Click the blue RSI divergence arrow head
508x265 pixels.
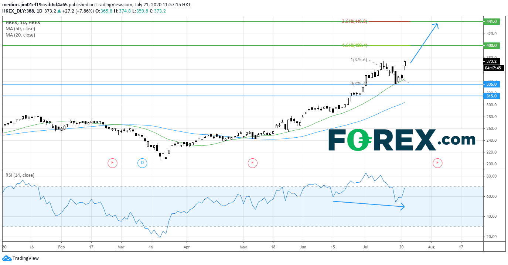(x=402, y=207)
